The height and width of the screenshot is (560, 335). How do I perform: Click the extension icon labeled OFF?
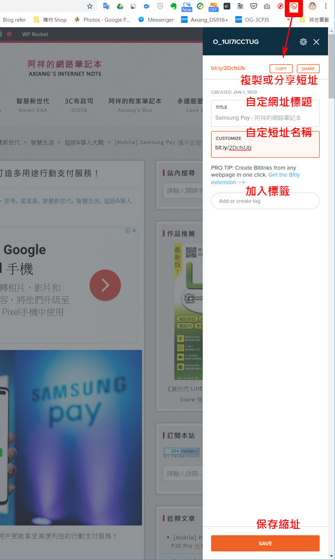click(213, 7)
